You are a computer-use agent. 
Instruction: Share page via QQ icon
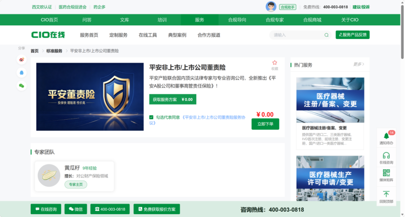pos(22,73)
